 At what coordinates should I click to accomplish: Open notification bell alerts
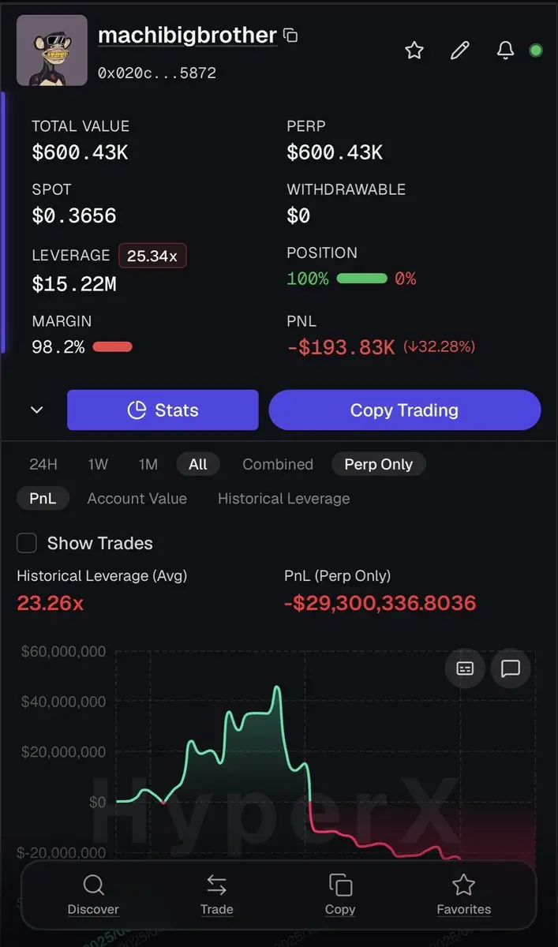[x=505, y=51]
